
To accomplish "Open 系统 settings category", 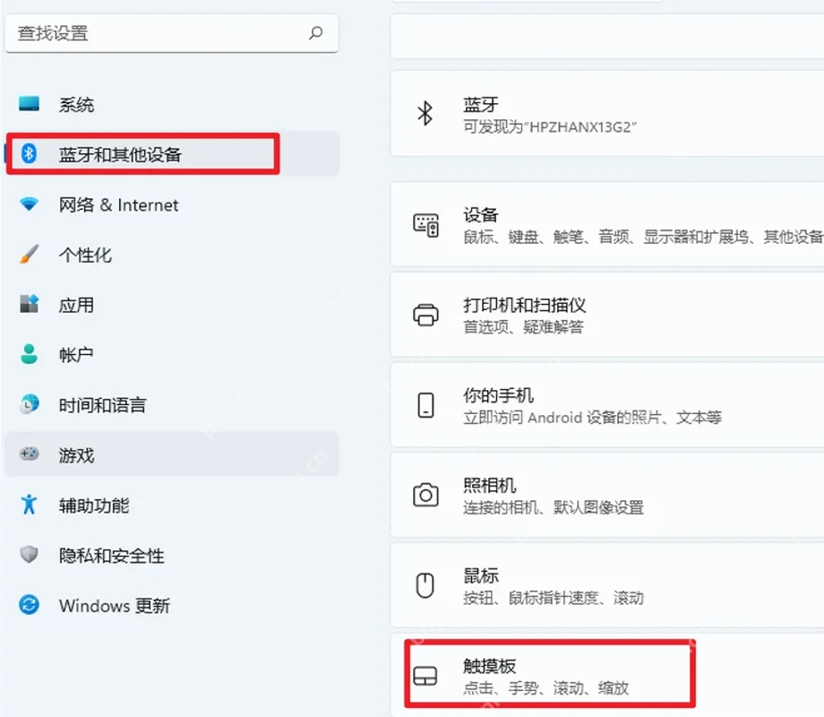I will tap(171, 105).
